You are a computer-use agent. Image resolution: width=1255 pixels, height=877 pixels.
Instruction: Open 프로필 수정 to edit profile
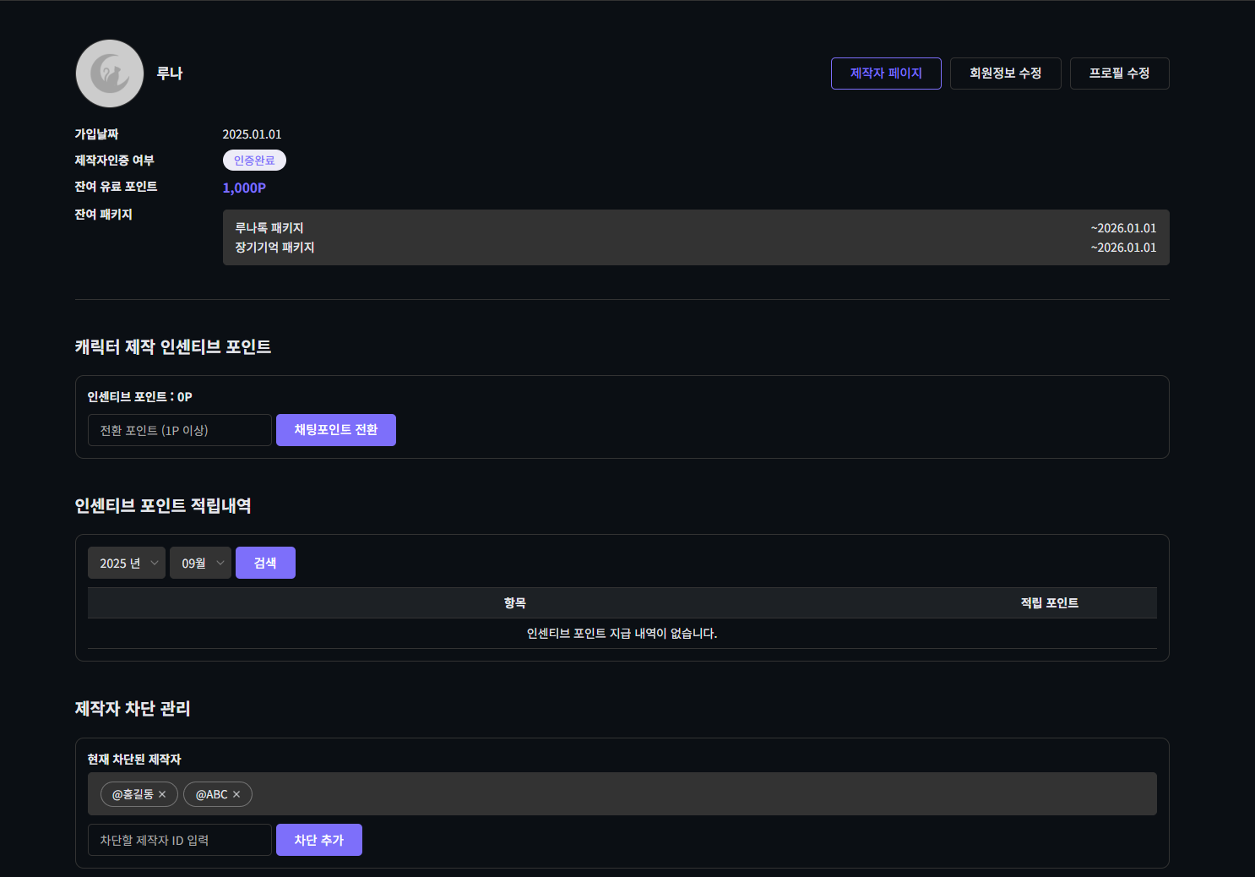click(x=1119, y=74)
